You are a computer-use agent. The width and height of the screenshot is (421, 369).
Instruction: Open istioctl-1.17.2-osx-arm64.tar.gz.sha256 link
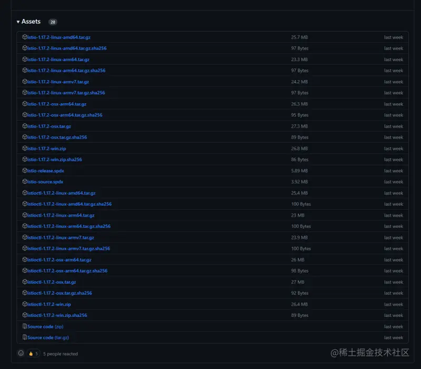coord(67,271)
